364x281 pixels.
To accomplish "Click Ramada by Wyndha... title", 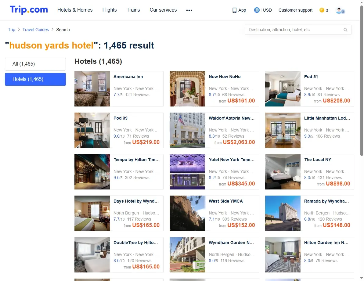I will (326, 201).
